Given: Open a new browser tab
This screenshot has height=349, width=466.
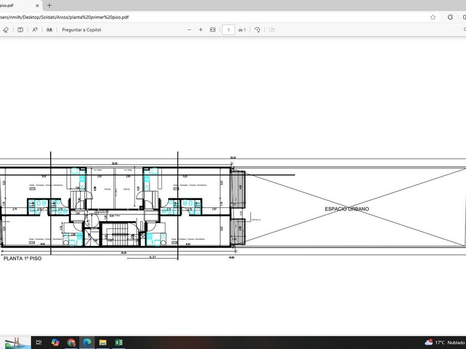Looking at the screenshot, I should coord(49,5).
